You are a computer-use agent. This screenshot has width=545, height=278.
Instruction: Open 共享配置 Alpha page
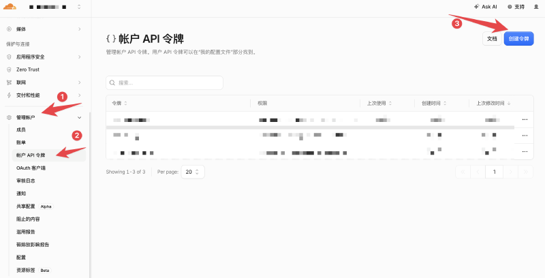(35, 206)
